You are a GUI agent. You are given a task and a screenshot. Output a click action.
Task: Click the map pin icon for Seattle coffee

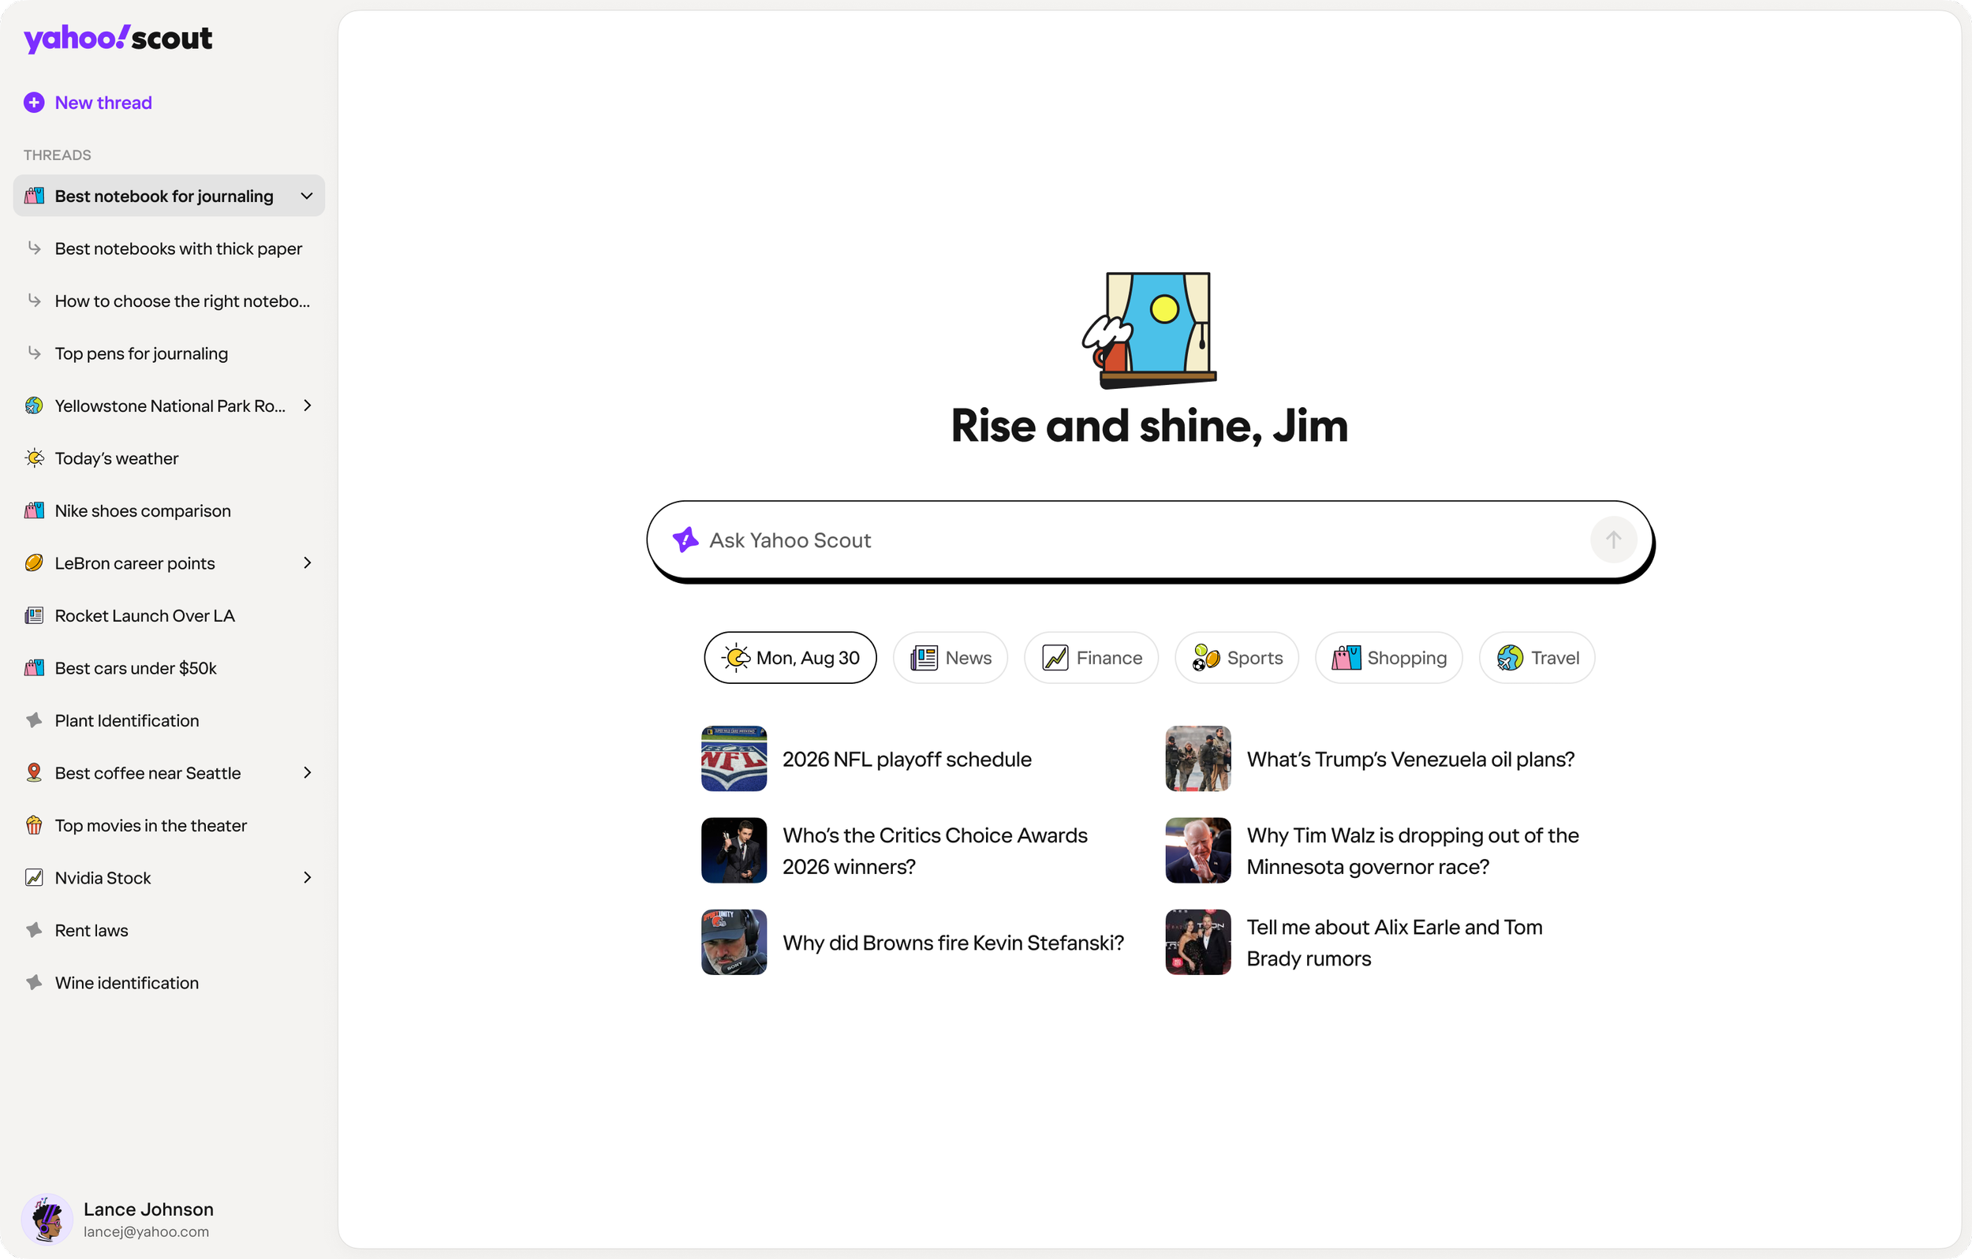(34, 772)
